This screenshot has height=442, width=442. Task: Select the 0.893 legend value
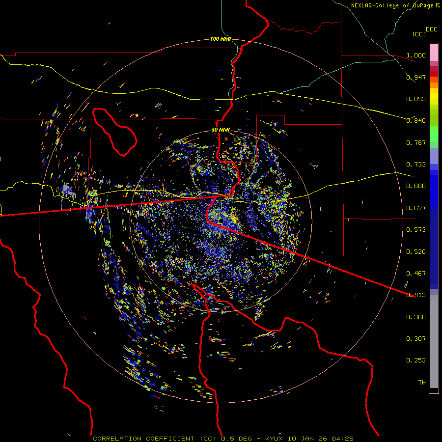click(x=416, y=99)
